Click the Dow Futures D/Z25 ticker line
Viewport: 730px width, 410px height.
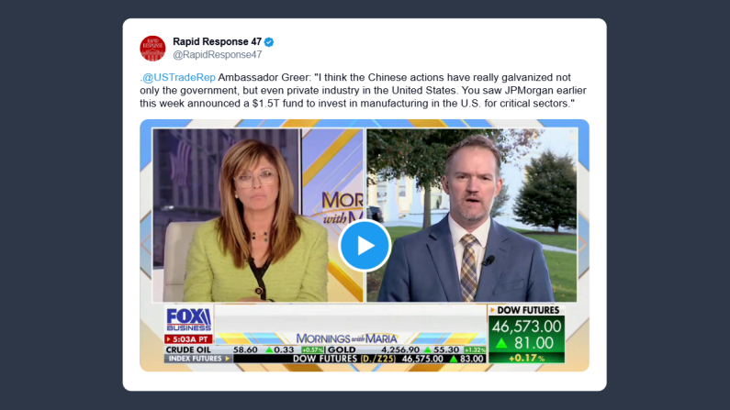(x=359, y=359)
